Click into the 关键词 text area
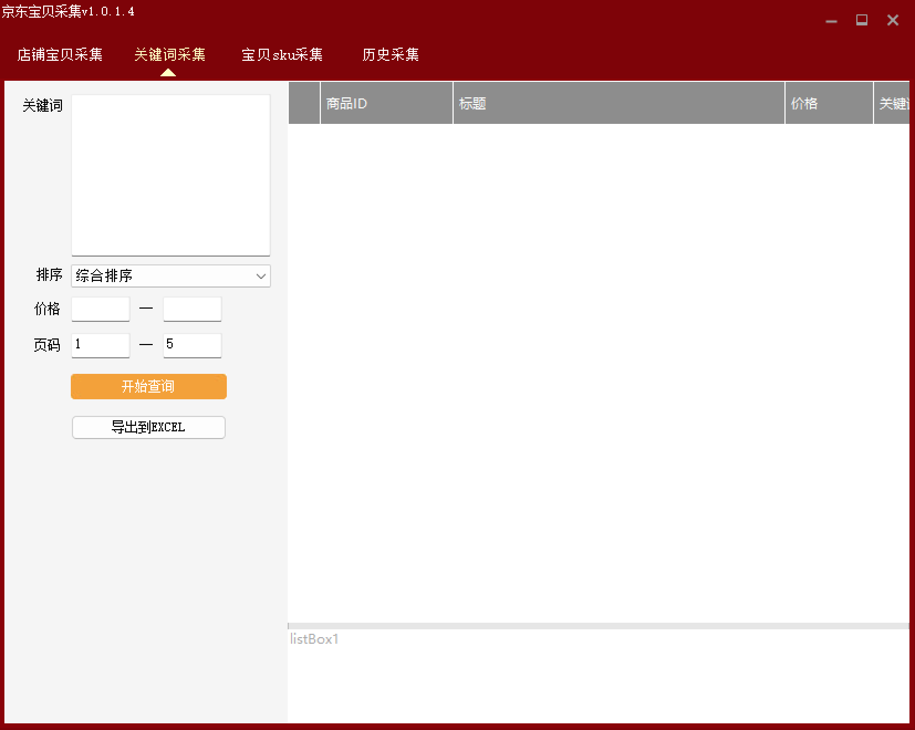This screenshot has width=915, height=730. pyautogui.click(x=171, y=175)
